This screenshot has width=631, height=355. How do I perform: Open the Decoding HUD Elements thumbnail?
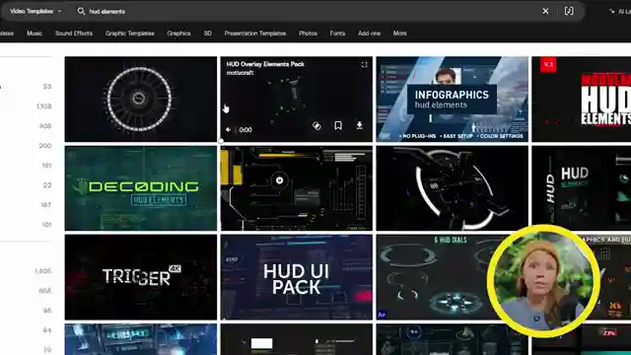pyautogui.click(x=140, y=188)
